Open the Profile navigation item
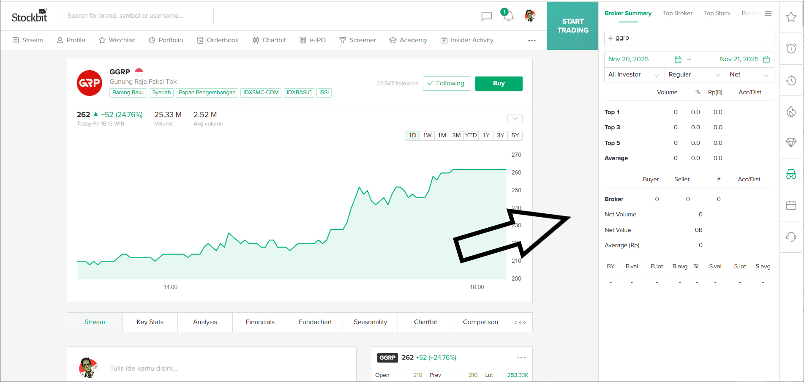The width and height of the screenshot is (804, 382). click(71, 40)
